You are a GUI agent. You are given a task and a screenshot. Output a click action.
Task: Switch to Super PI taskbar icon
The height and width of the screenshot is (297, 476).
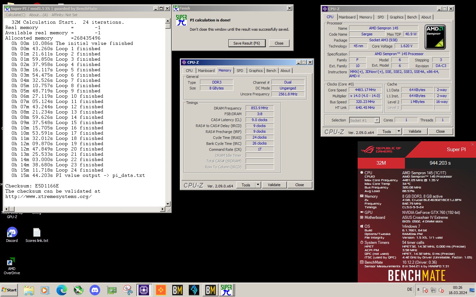click(226, 290)
